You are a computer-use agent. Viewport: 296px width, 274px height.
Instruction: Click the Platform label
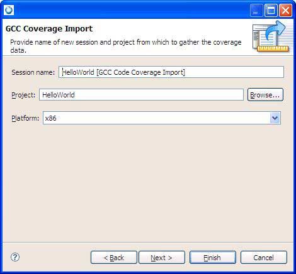(x=25, y=118)
